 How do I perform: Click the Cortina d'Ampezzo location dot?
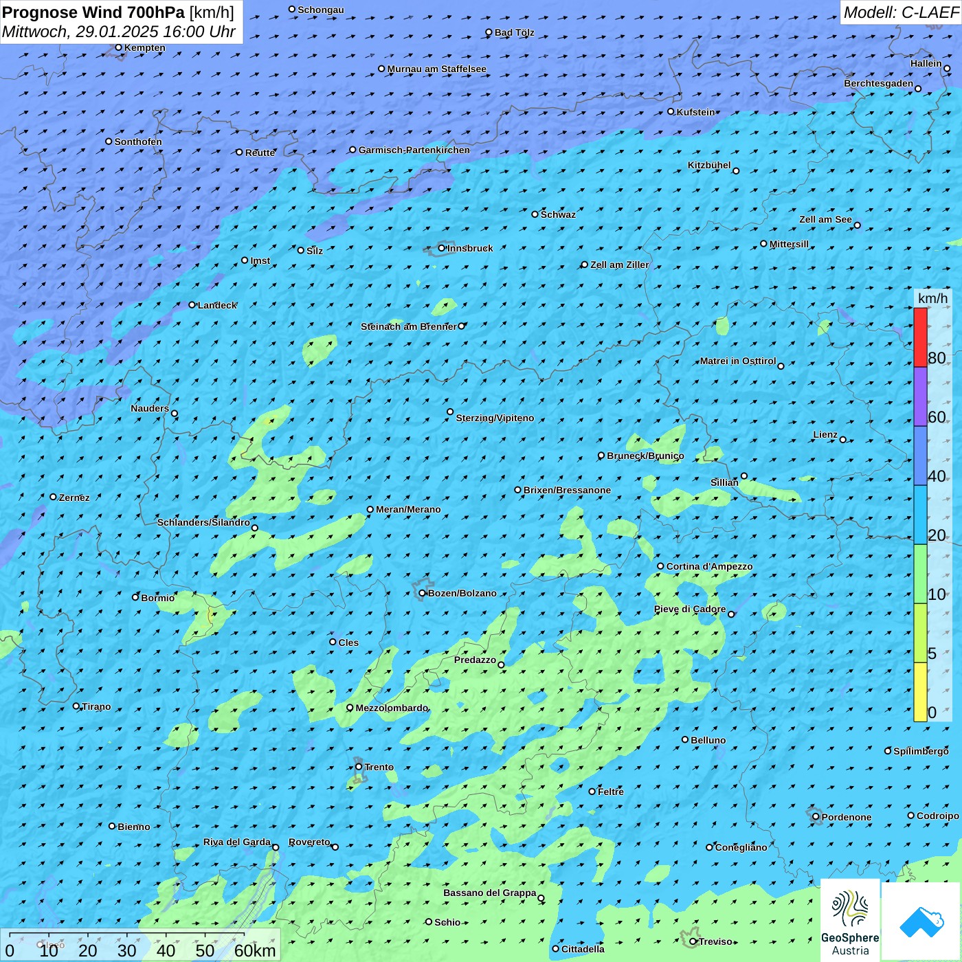660,566
